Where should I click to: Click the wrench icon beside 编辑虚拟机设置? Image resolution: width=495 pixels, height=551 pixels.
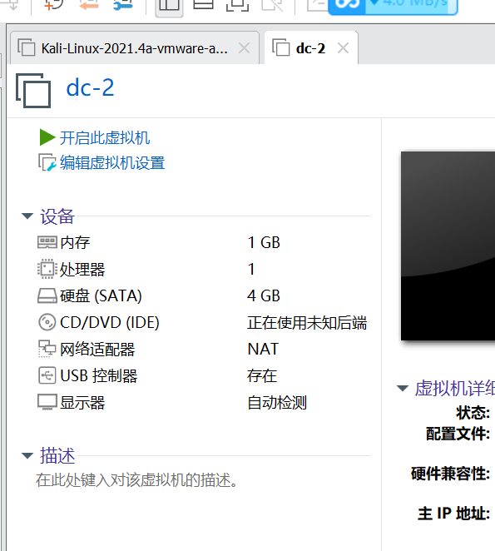pos(47,162)
